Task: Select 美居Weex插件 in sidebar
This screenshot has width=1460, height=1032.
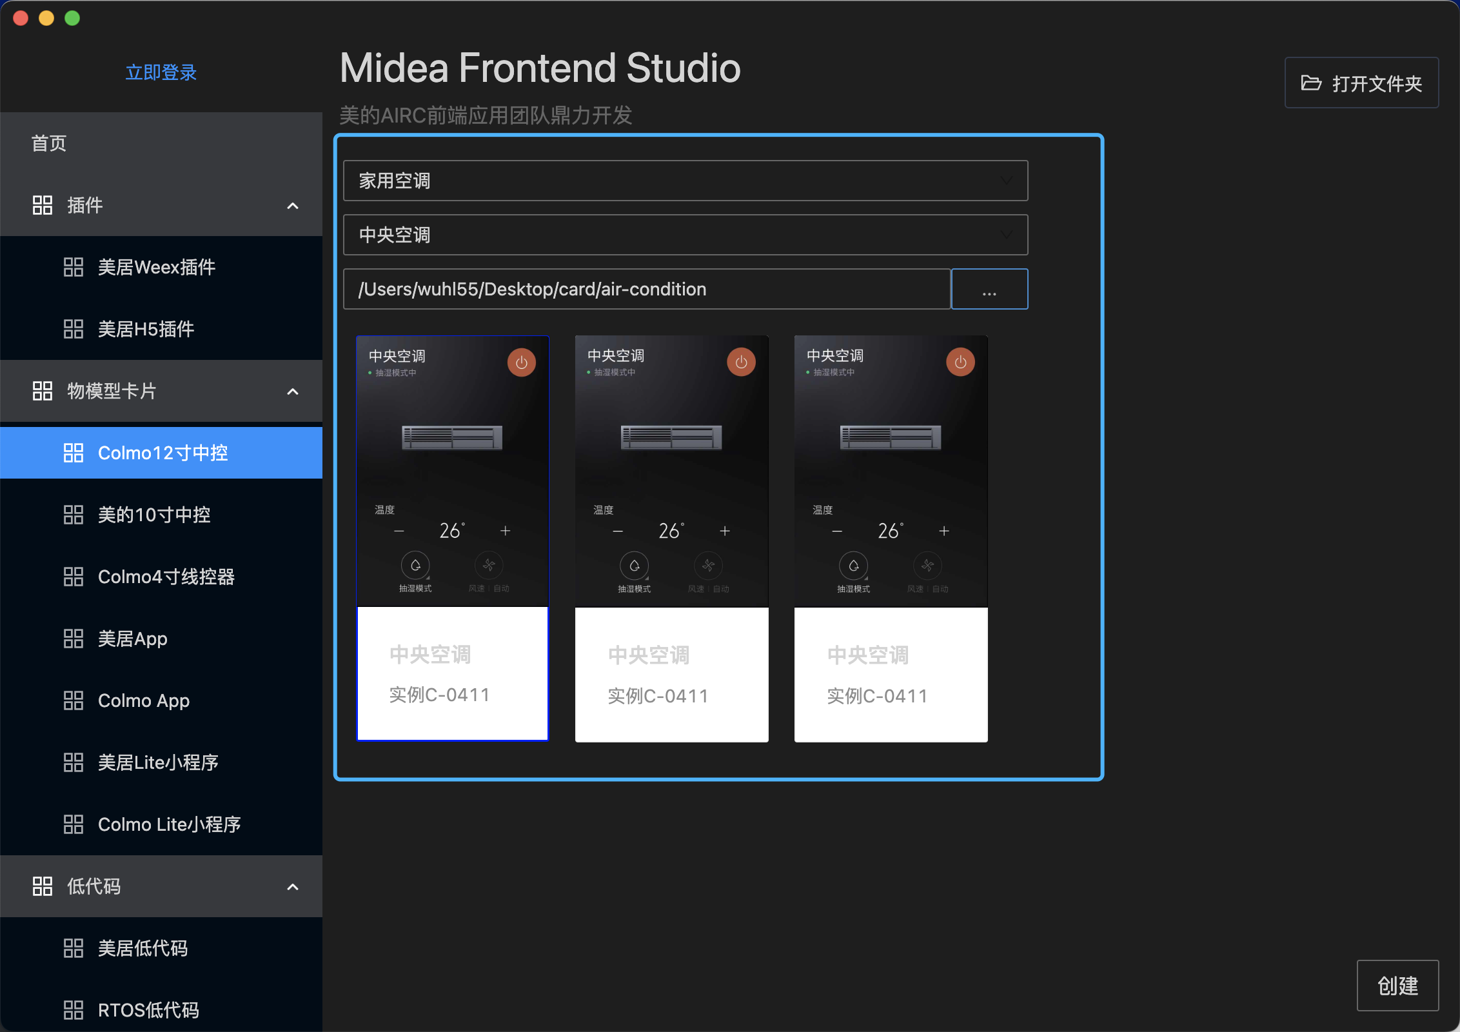Action: coord(161,267)
